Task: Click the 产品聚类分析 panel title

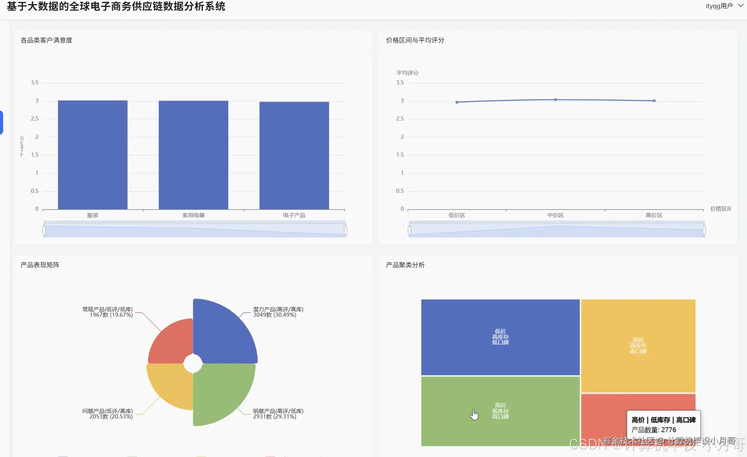Action: 405,265
